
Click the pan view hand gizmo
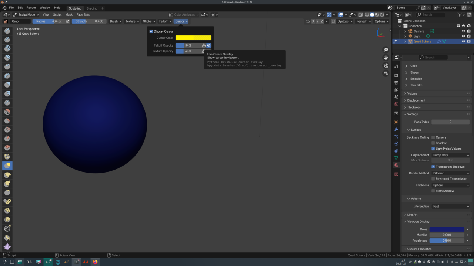point(385,58)
